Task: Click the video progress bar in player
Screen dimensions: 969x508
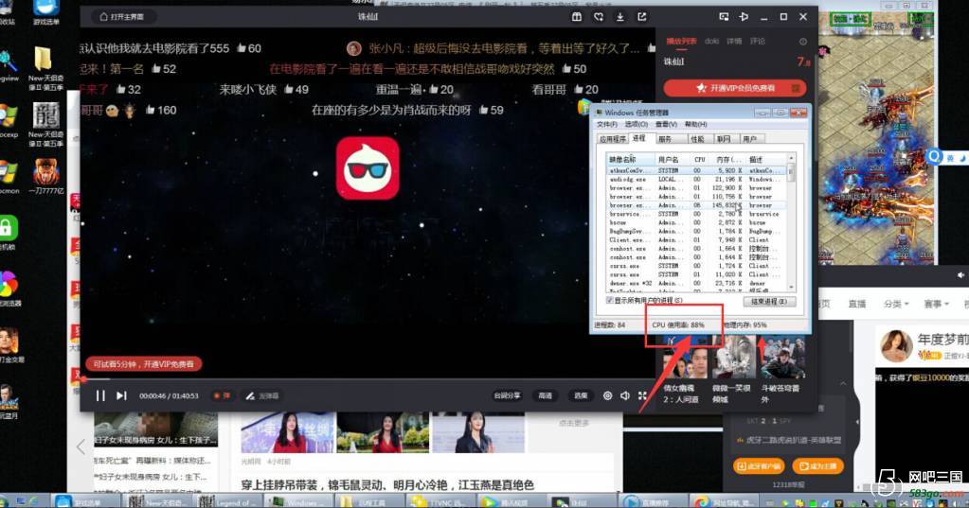Action: pyautogui.click(x=368, y=379)
